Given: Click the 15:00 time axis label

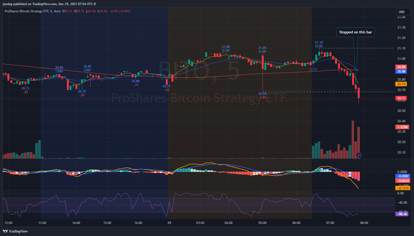Looking at the screenshot, I should [x=107, y=223].
